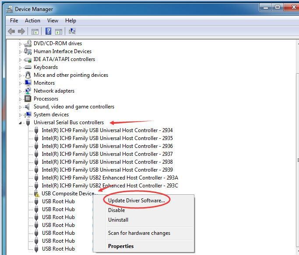
Task: Choose Disable in the context menu
Action: 116,210
